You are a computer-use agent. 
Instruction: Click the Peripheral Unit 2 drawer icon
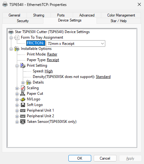(x=23, y=116)
